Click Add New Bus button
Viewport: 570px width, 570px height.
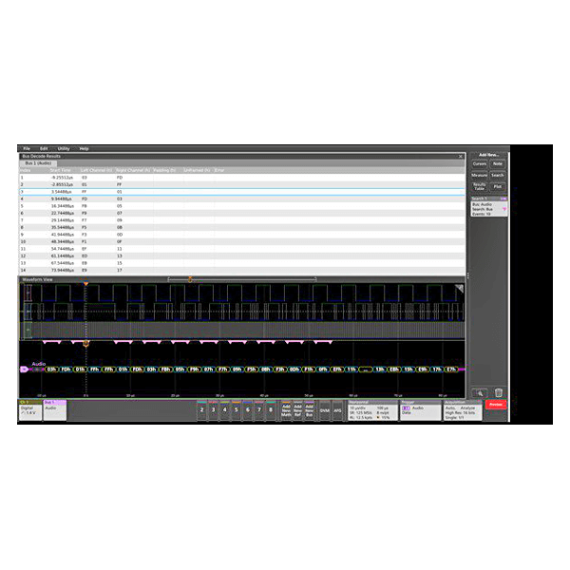310,410
